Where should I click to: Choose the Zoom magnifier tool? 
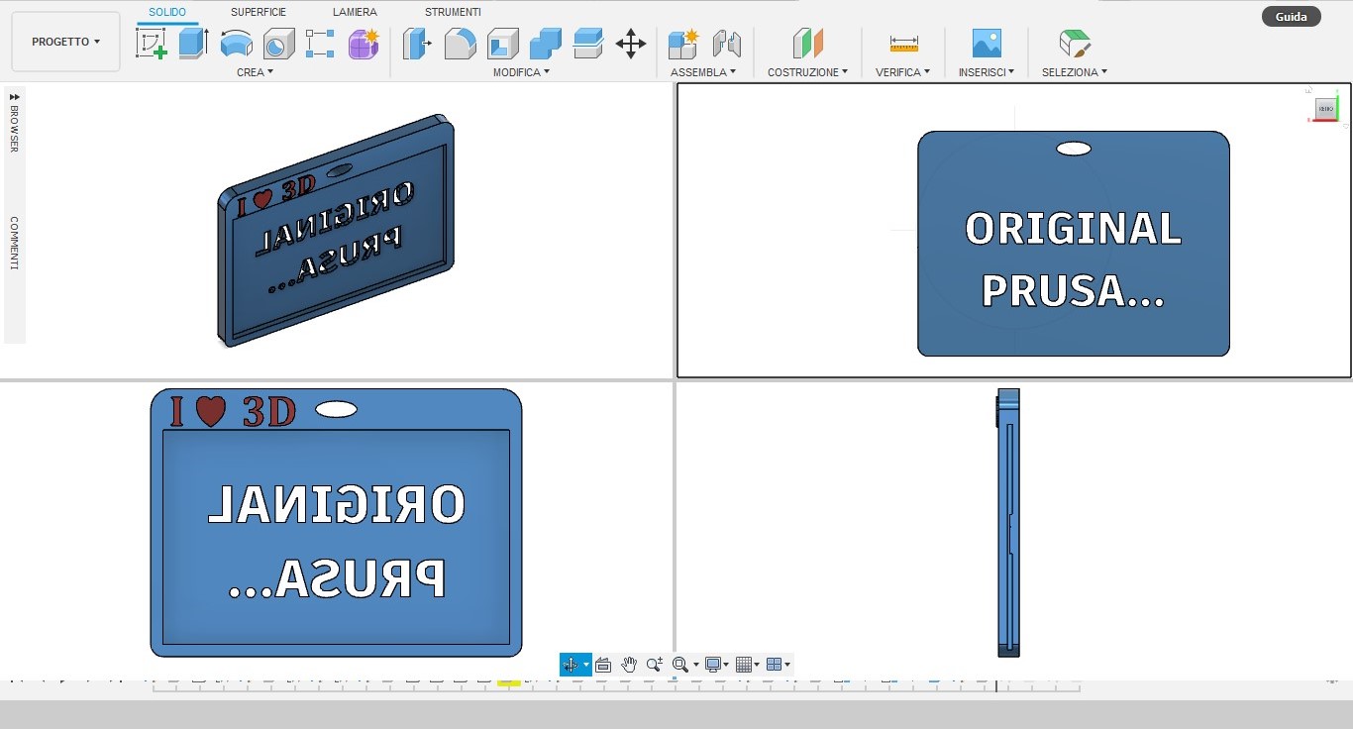(x=655, y=665)
